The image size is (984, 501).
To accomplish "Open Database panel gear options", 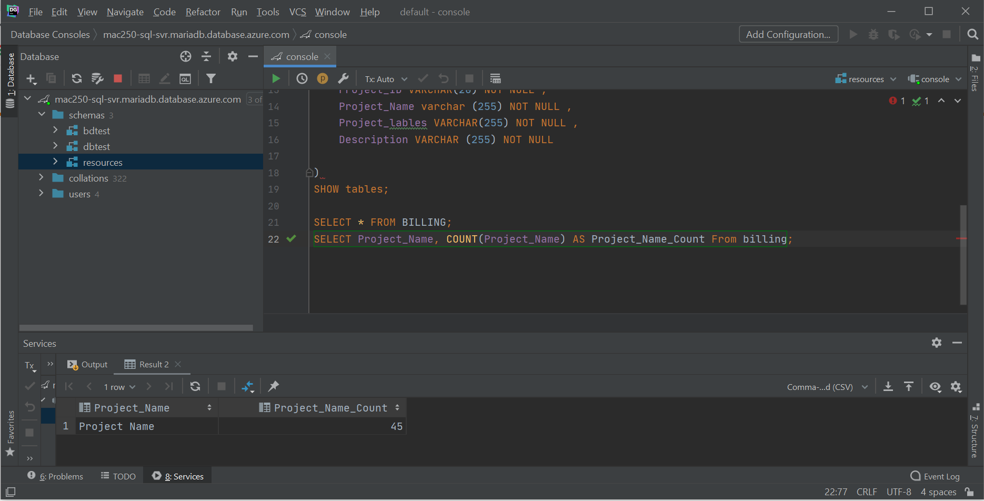I will click(x=233, y=56).
